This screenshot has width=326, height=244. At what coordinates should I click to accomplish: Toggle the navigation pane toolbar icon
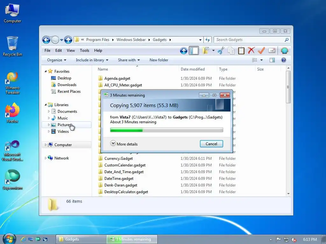(x=194, y=51)
